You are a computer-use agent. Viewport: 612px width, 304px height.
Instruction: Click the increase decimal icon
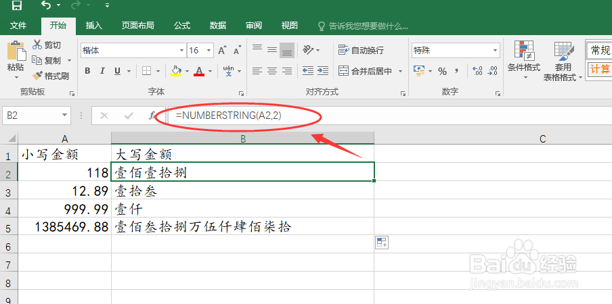477,71
